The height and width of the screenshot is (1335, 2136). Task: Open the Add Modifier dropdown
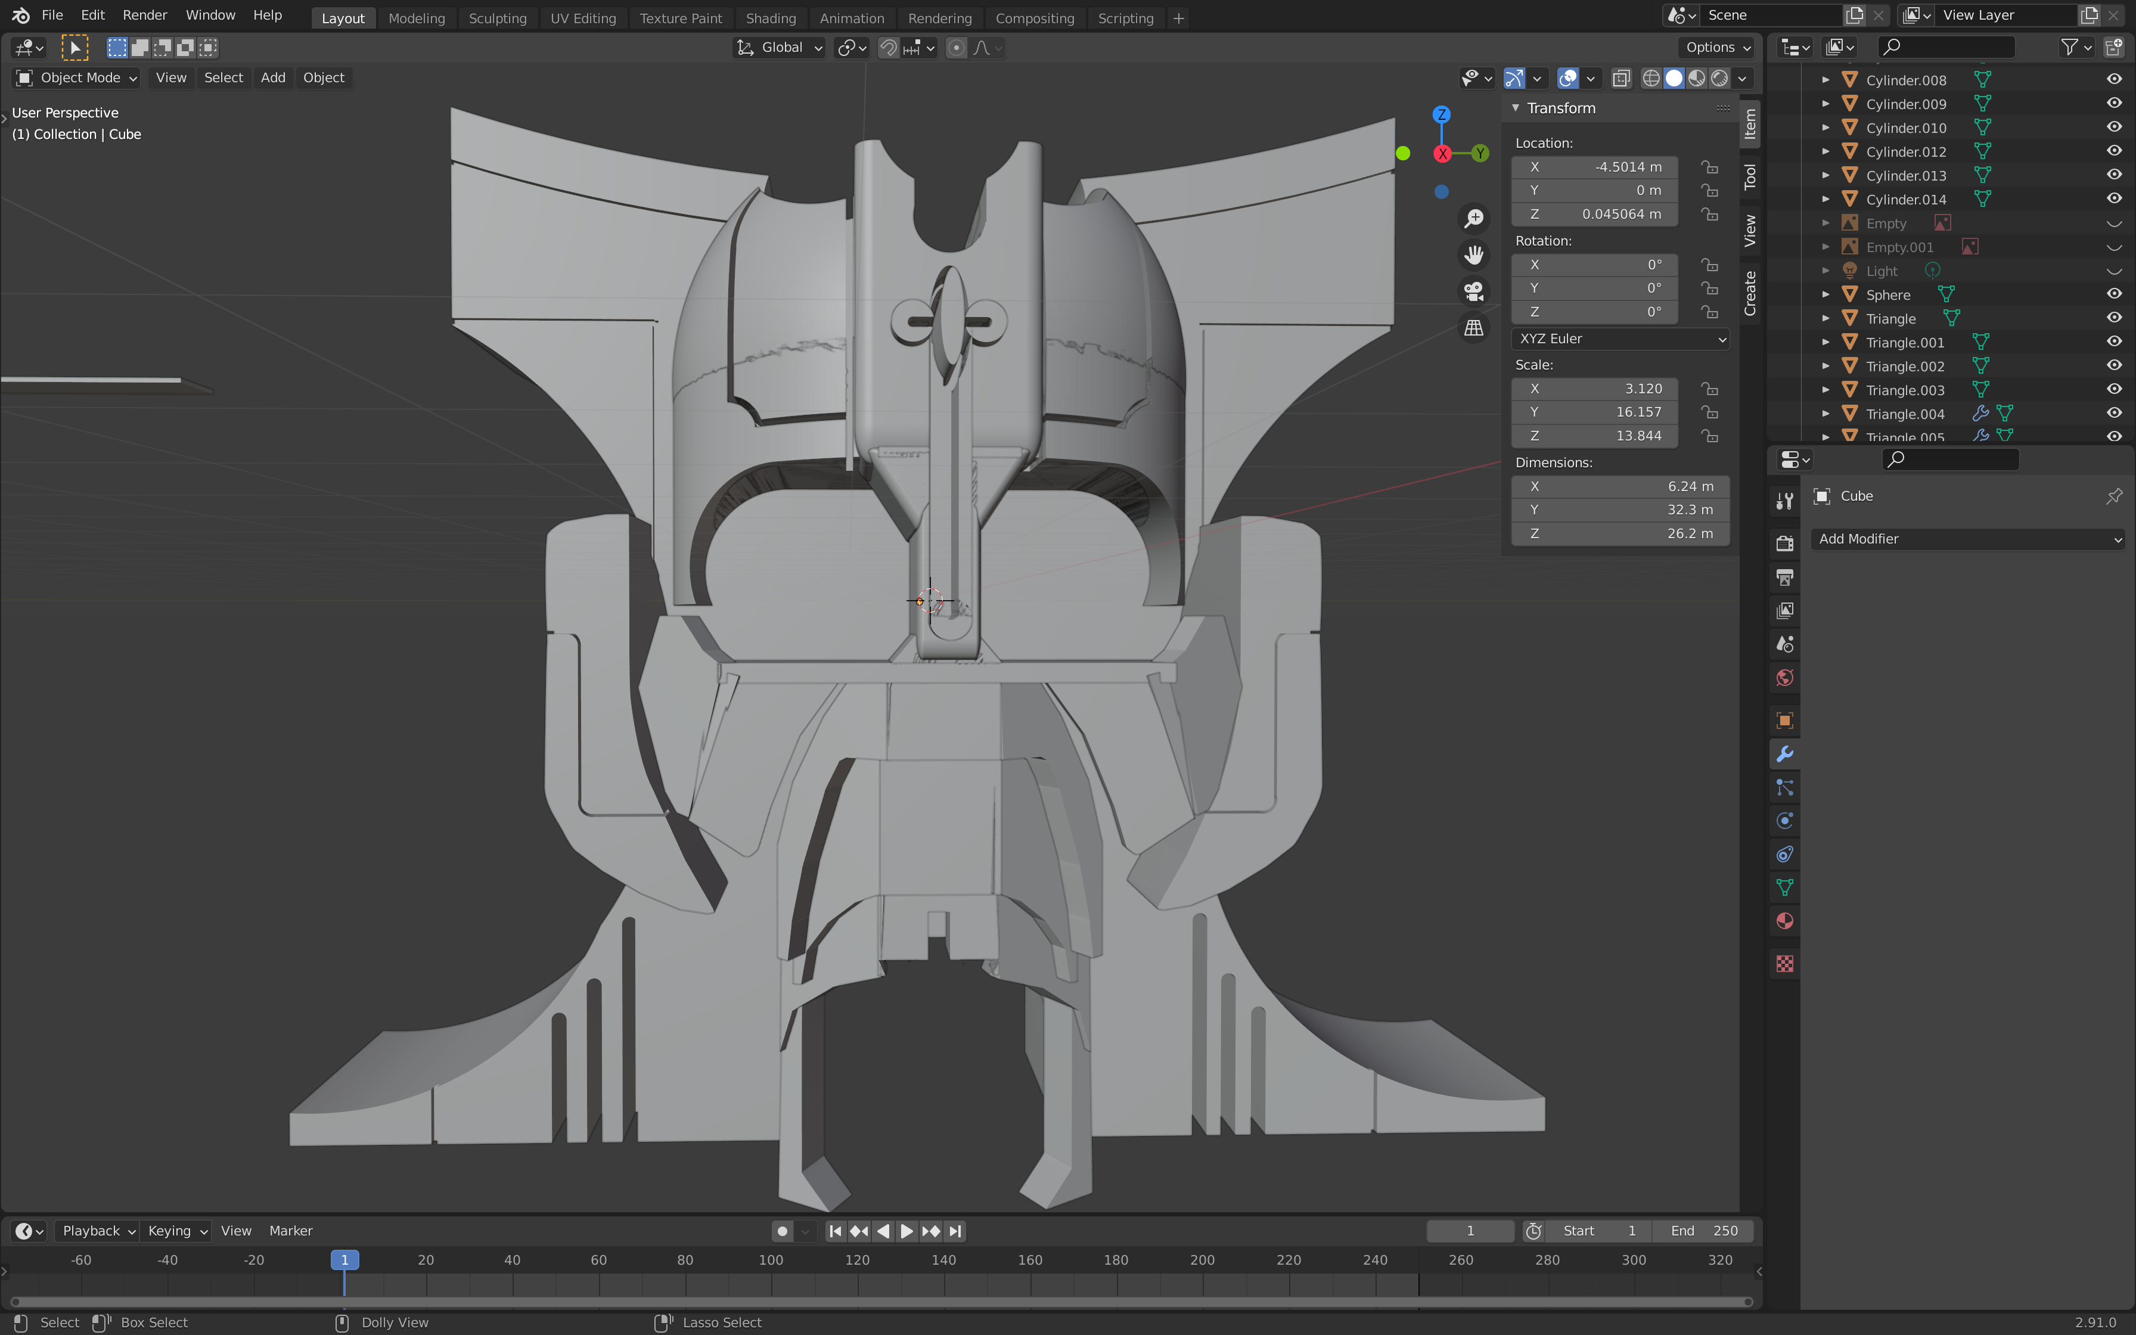(1967, 539)
